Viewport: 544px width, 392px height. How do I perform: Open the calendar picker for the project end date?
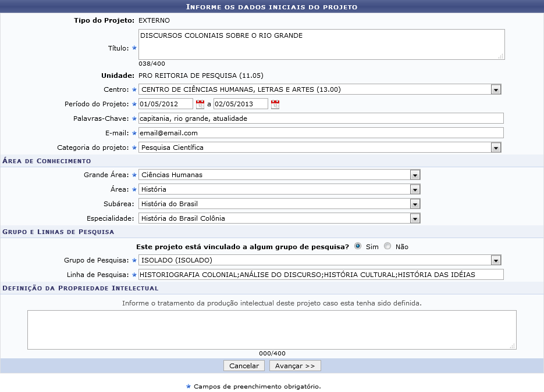(274, 103)
